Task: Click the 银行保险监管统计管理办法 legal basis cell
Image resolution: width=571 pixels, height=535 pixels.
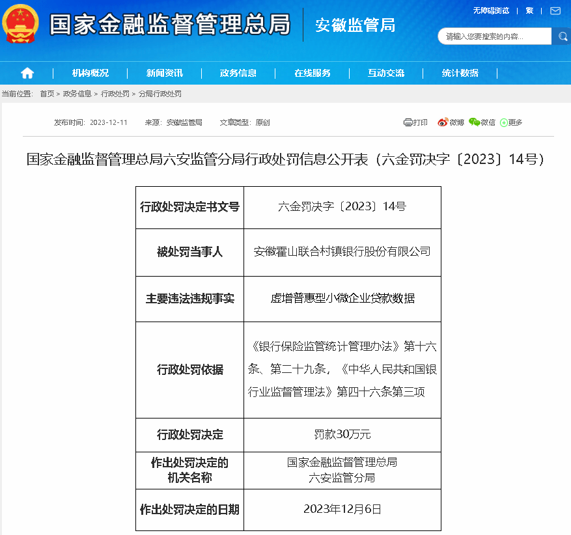Action: coord(342,370)
